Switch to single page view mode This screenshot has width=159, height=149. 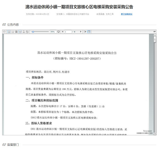[x=9, y=32]
